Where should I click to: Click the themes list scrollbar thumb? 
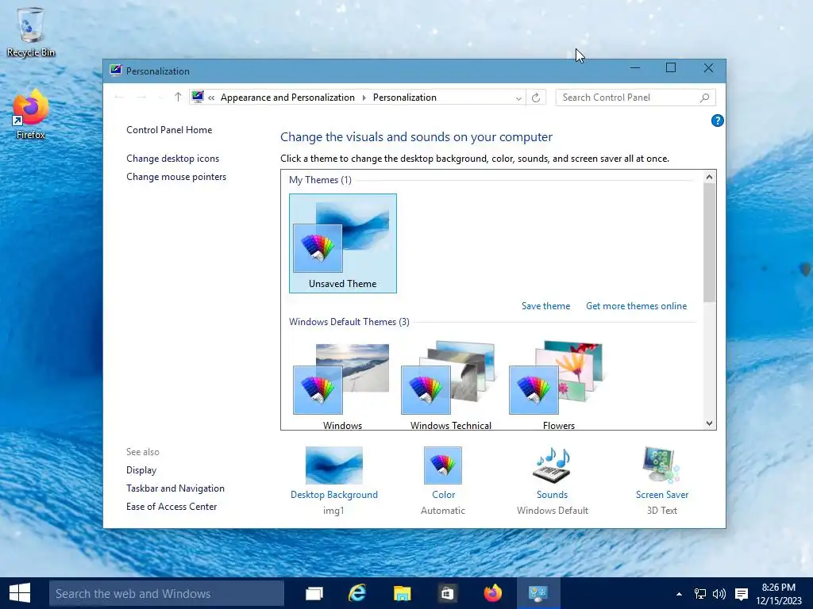point(709,243)
